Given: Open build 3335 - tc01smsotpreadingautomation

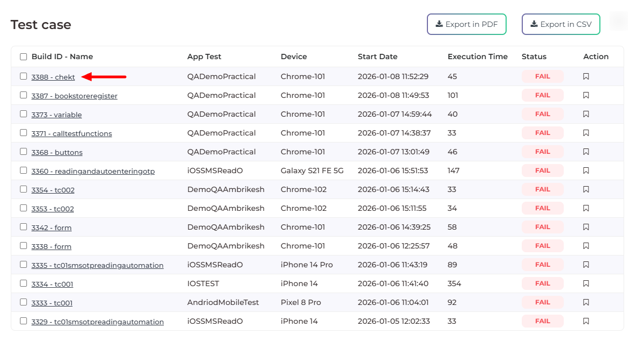Looking at the screenshot, I should pyautogui.click(x=98, y=266).
